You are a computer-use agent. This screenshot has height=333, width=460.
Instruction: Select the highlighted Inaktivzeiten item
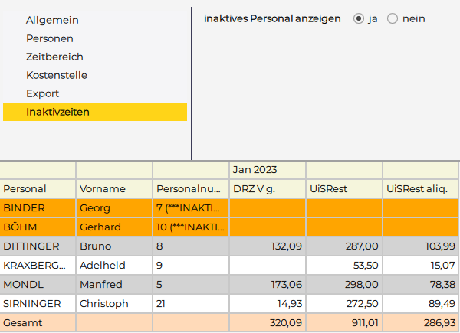pos(58,112)
